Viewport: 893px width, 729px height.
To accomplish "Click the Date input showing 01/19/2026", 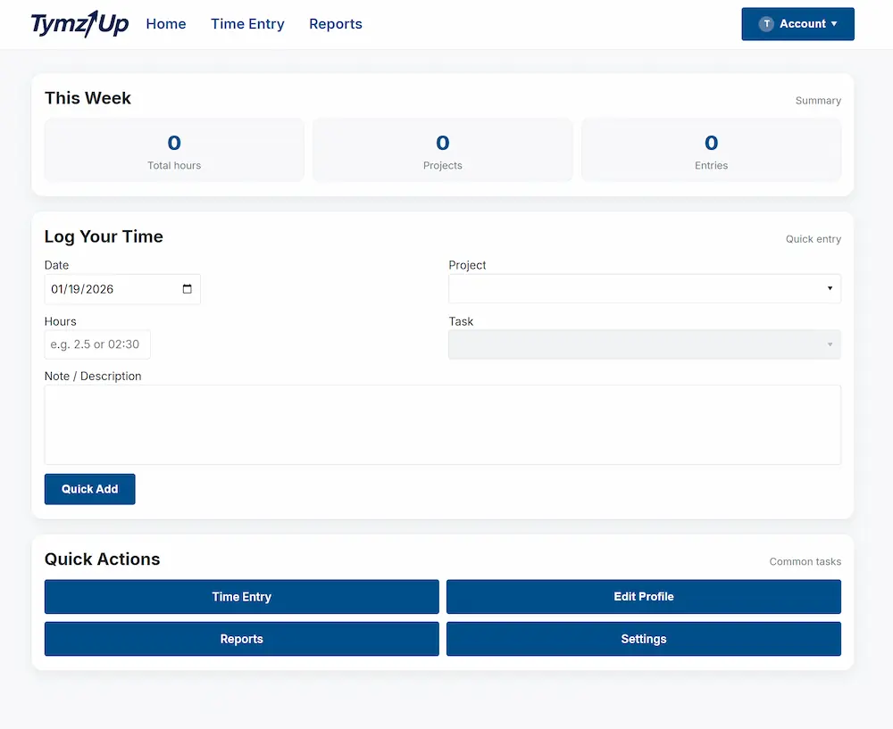I will point(107,289).
